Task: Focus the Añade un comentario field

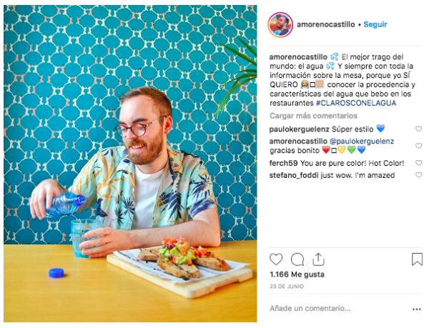Action: pos(339,309)
